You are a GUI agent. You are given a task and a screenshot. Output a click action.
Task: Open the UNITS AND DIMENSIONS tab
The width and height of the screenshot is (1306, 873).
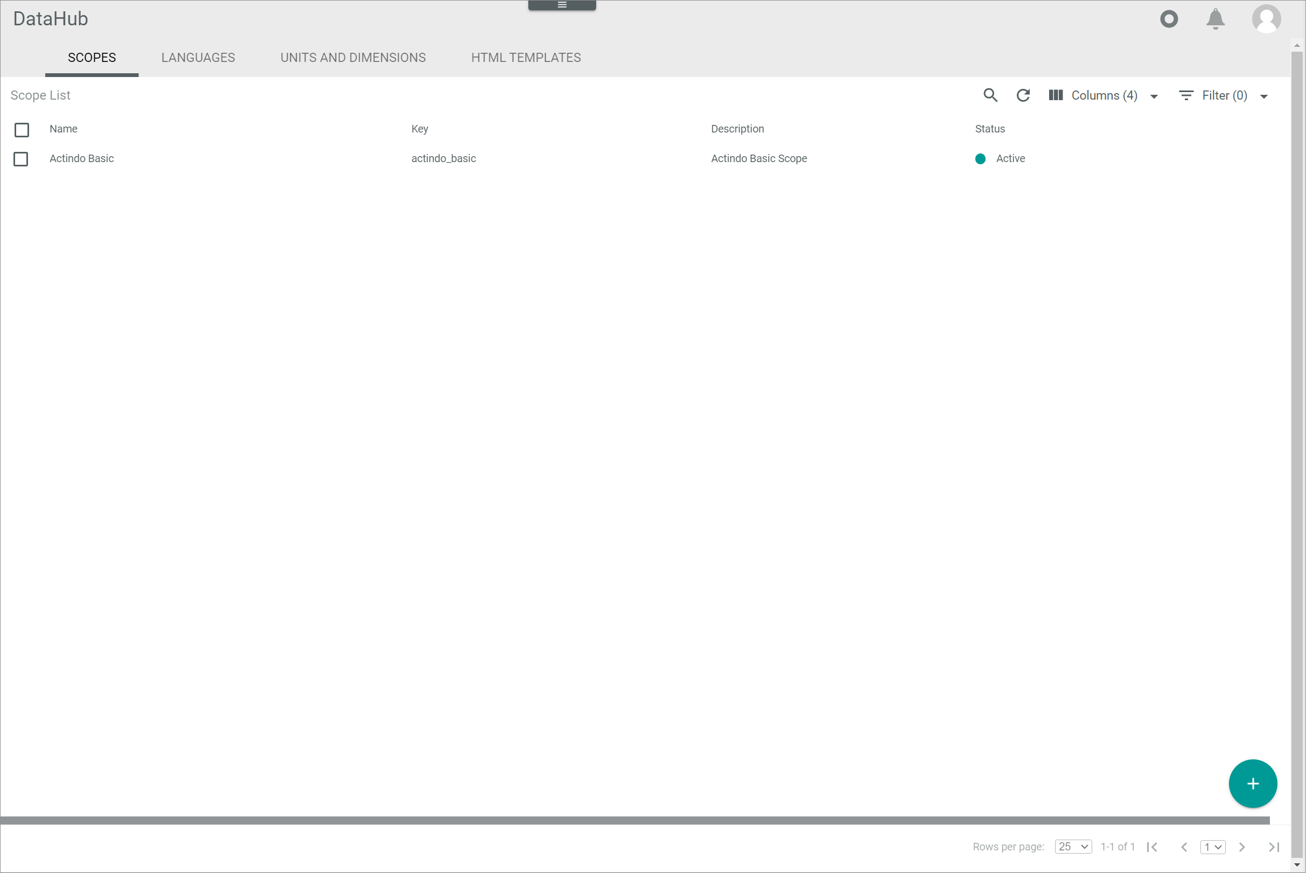coord(353,57)
